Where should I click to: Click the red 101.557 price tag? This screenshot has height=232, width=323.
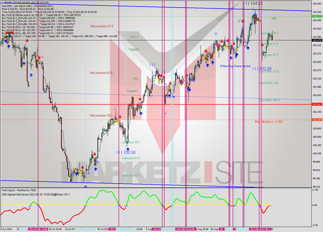click(317, 104)
